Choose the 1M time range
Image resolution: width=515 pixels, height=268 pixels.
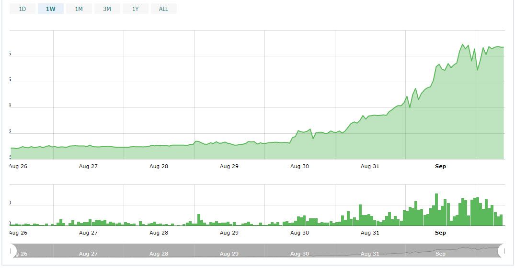coord(79,9)
